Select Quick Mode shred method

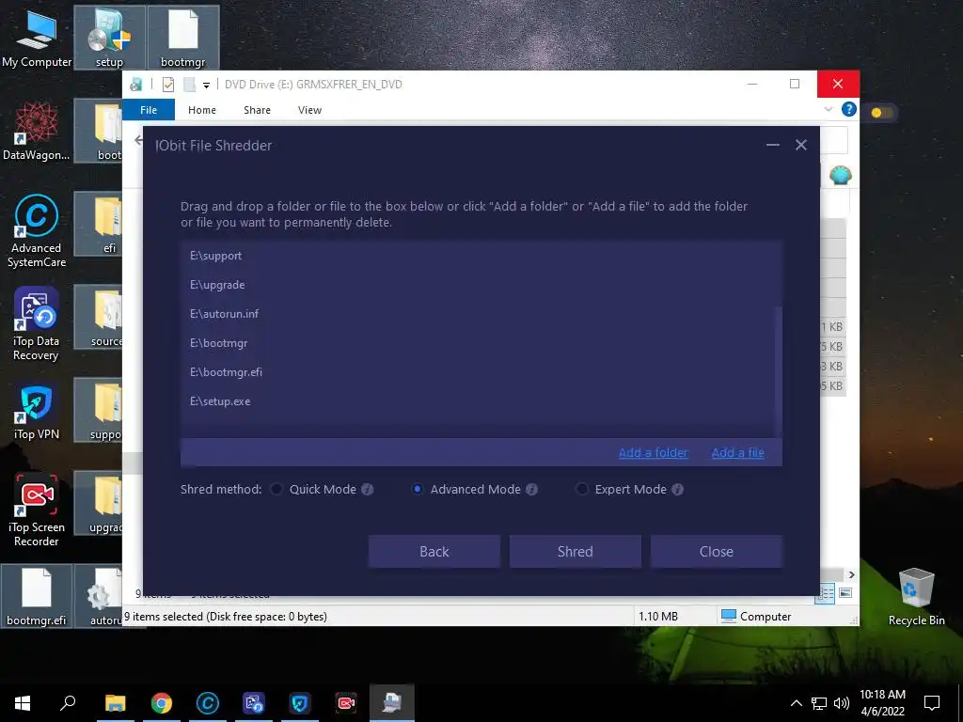(x=277, y=489)
